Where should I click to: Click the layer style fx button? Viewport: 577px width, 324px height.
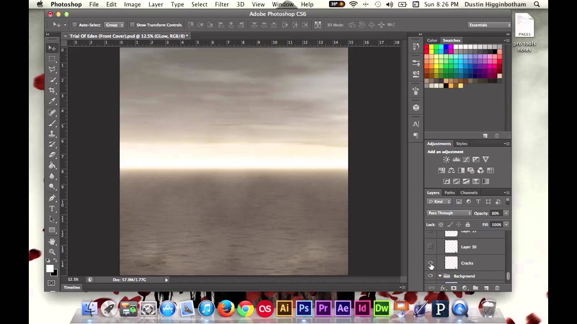tap(443, 288)
